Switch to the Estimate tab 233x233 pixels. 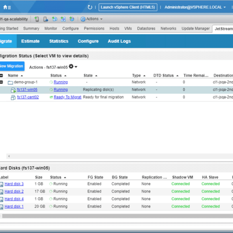coord(30,41)
